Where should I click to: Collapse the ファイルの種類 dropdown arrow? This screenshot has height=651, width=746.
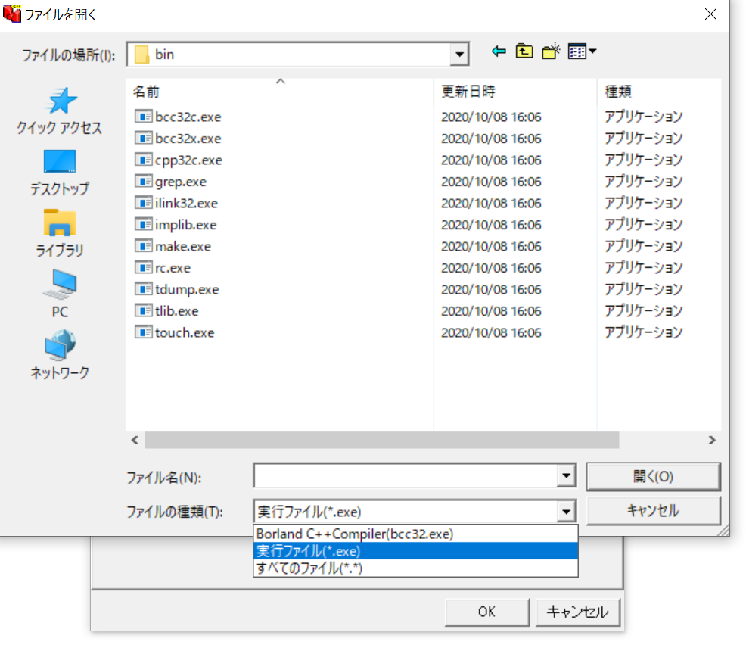tap(566, 512)
